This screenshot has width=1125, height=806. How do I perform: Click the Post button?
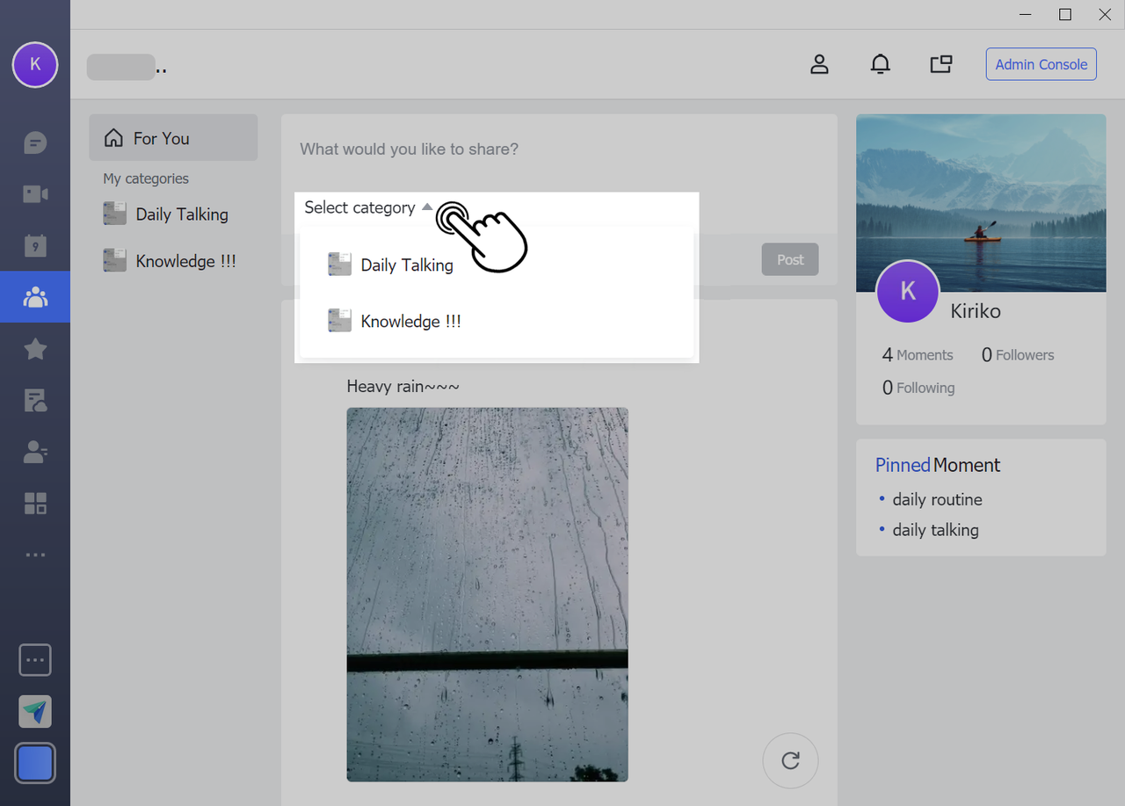click(x=789, y=259)
